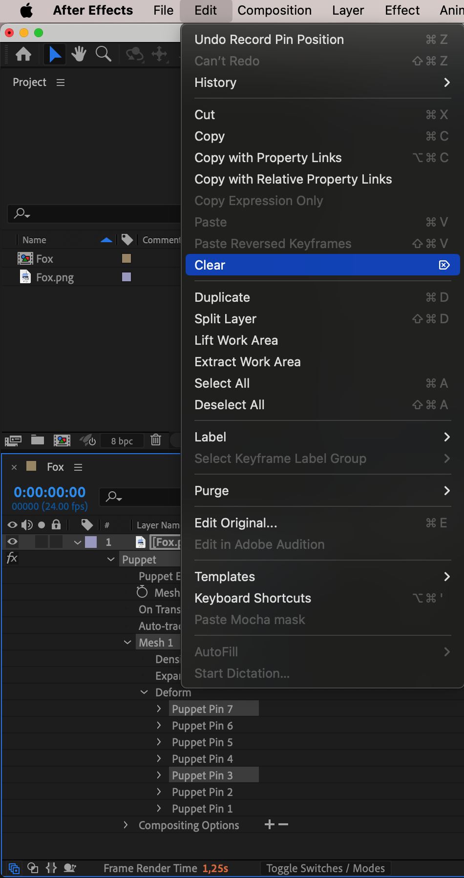Click Toggle Switches / Modes button
This screenshot has height=878, width=464.
point(325,868)
